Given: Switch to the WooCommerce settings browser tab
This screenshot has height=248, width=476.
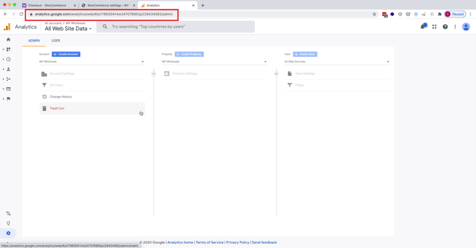Looking at the screenshot, I should tap(108, 6).
